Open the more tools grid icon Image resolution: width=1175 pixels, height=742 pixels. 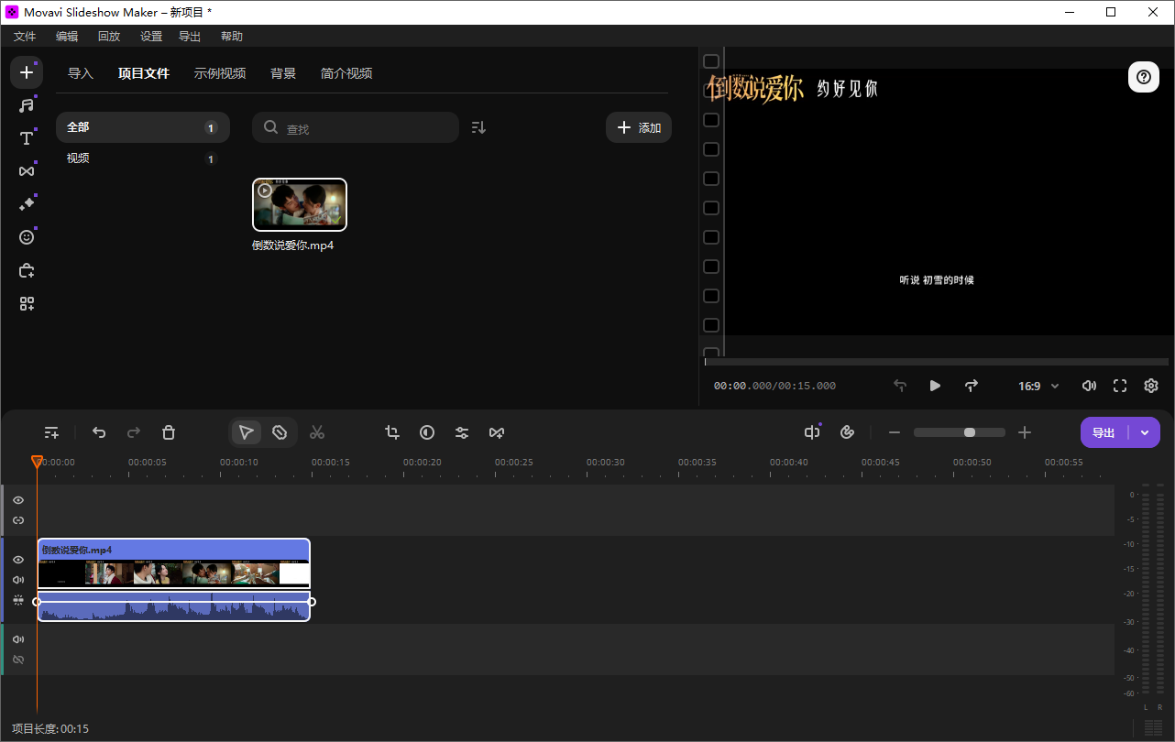click(x=27, y=304)
